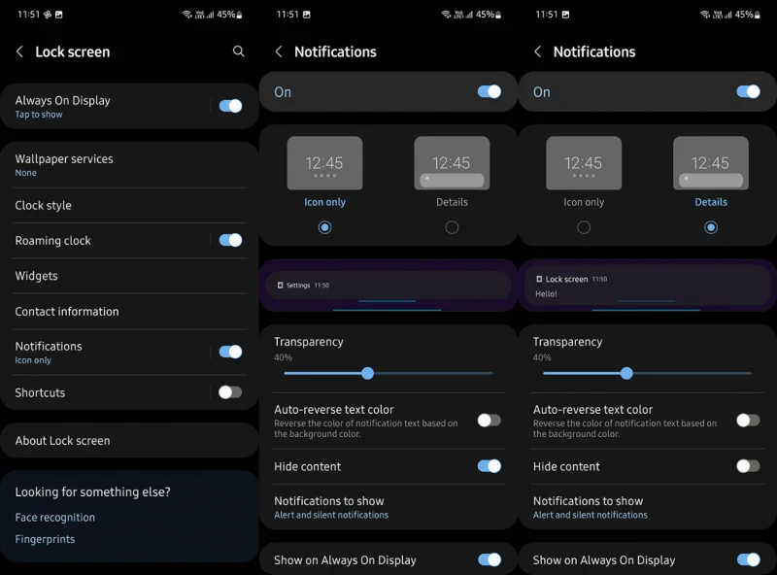Tap the Lock screen Hello! notification preview

pos(648,286)
